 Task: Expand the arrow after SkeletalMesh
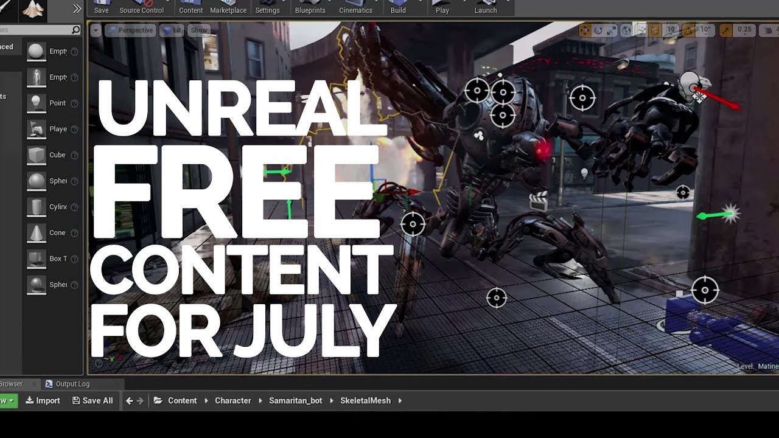point(400,400)
